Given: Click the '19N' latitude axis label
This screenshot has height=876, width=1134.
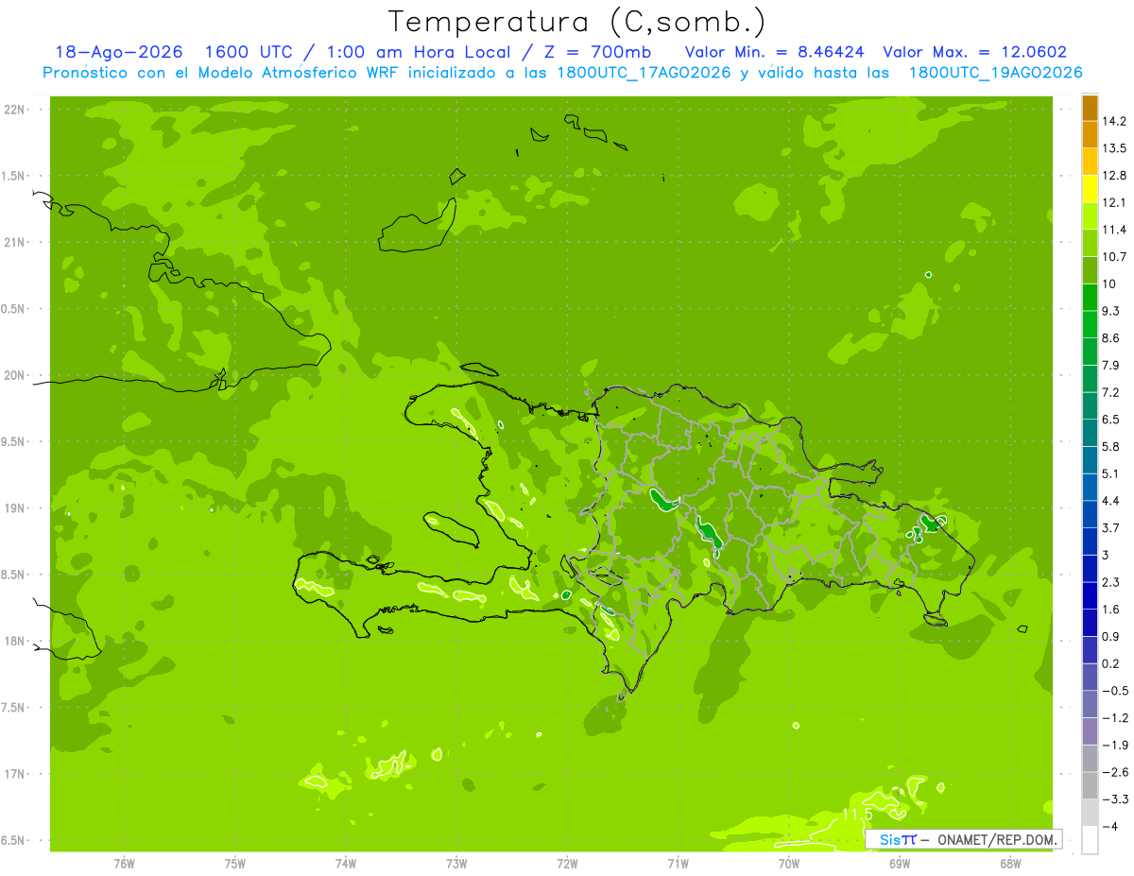Looking at the screenshot, I should [13, 508].
